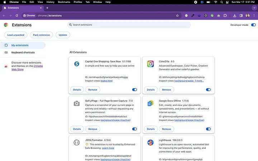Click the green extension icon in the toolbar

pos(212,16)
